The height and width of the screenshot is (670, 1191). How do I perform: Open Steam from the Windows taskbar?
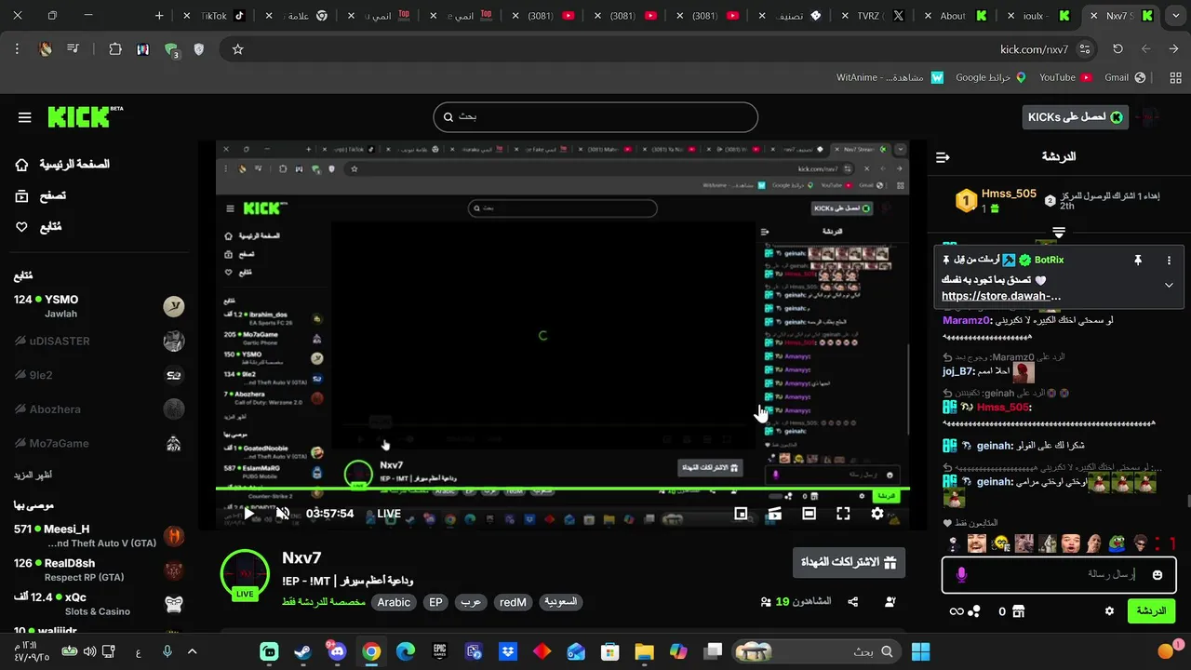point(302,651)
